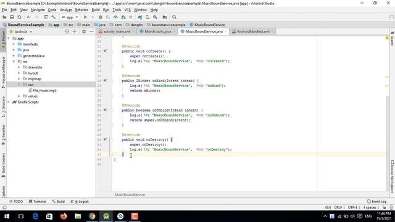Open the Event Log

point(376,202)
